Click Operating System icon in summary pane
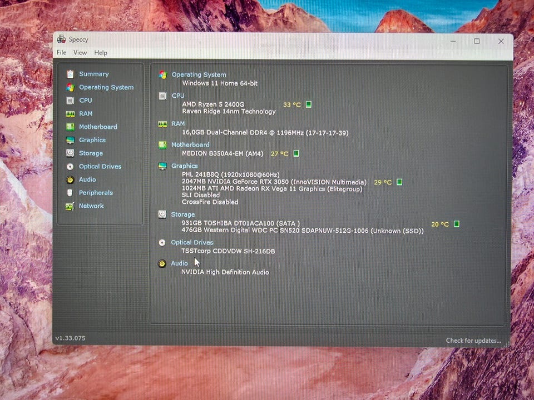This screenshot has height=400, width=534. coord(163,75)
